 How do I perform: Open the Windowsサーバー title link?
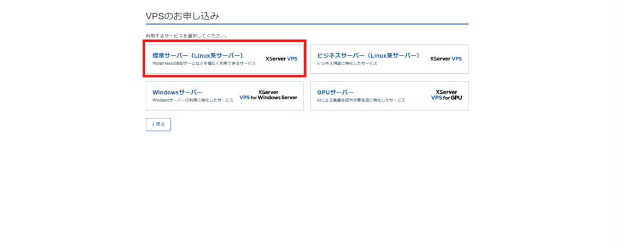pyautogui.click(x=177, y=92)
